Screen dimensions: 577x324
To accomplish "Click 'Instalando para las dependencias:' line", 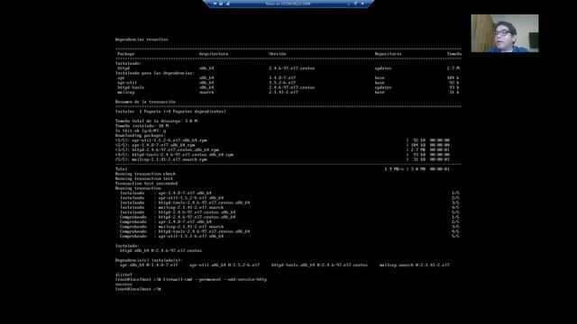I will click(x=155, y=73).
